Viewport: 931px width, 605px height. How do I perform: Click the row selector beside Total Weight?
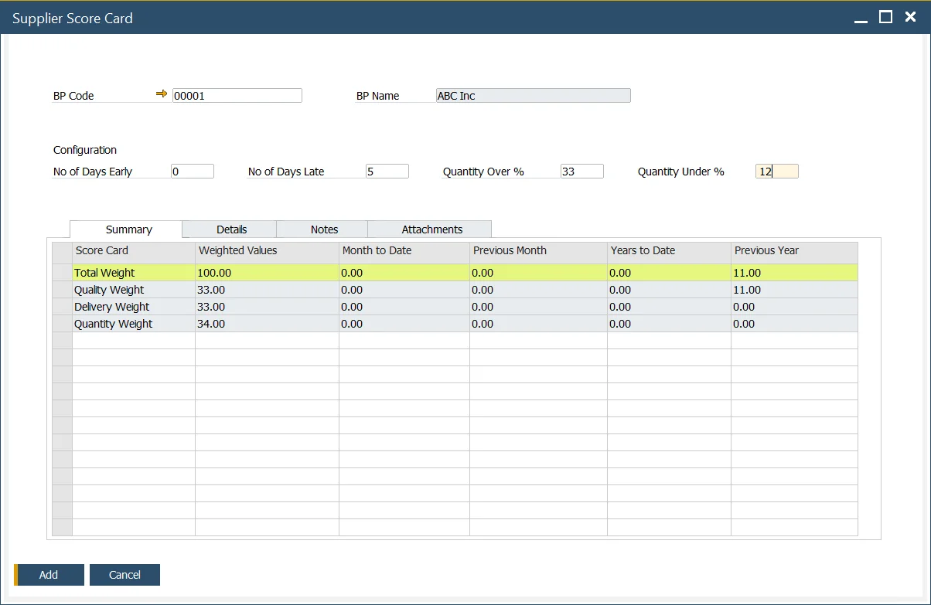pos(63,273)
